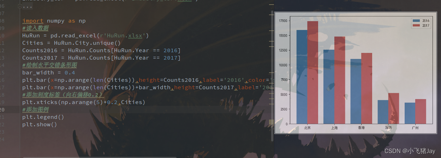Screen dimensions: 441x158
Task: Click the blue 2016 bar for 广州
Action: point(410,113)
